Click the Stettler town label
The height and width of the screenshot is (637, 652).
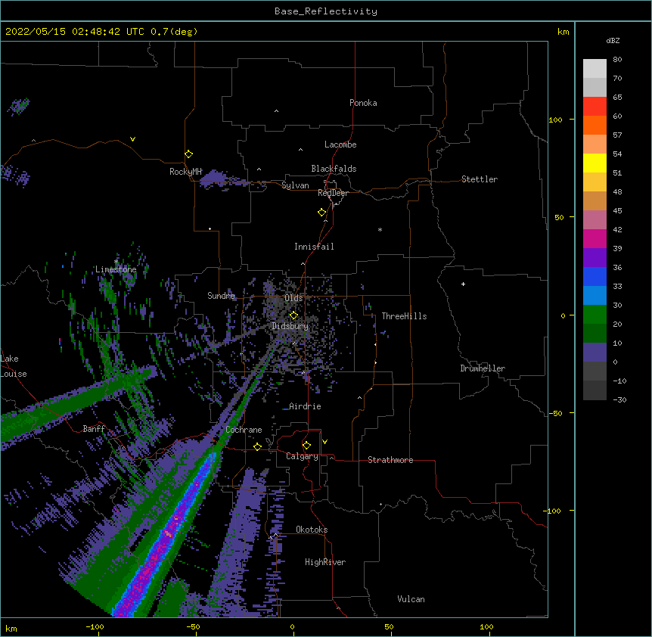pyautogui.click(x=480, y=179)
